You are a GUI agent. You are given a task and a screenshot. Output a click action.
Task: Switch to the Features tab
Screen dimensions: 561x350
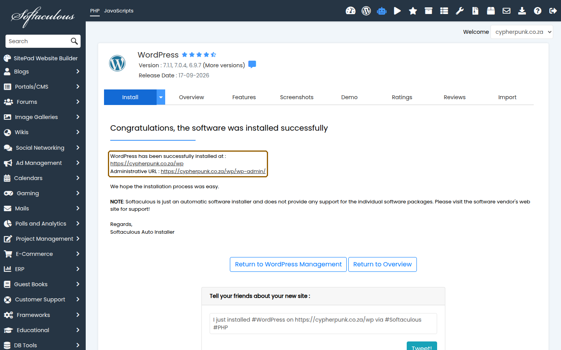(x=244, y=97)
